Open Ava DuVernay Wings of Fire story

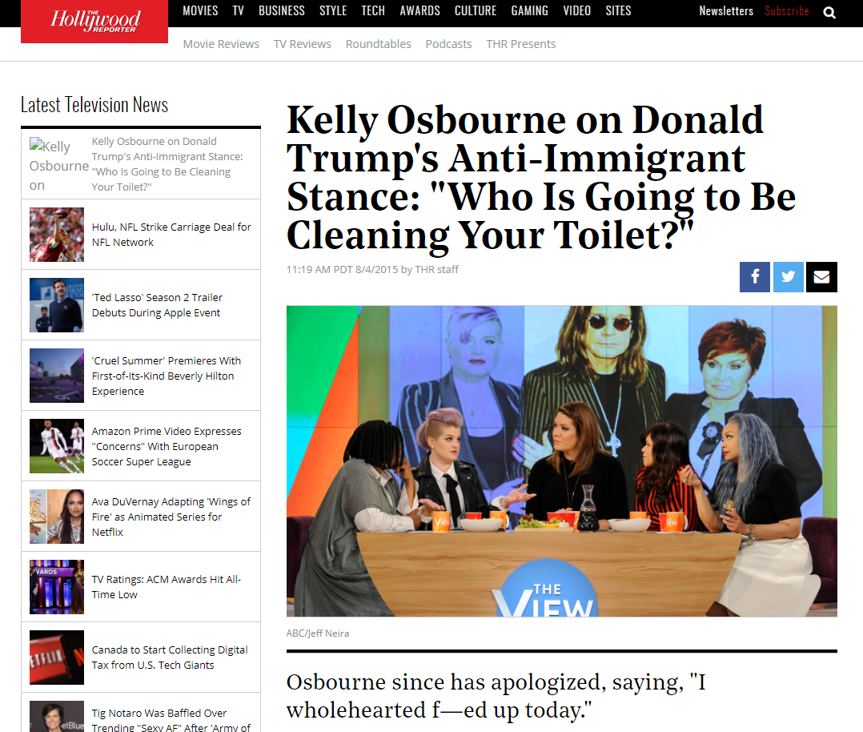(171, 517)
